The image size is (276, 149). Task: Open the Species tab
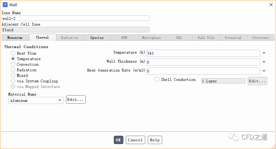[x=97, y=38]
